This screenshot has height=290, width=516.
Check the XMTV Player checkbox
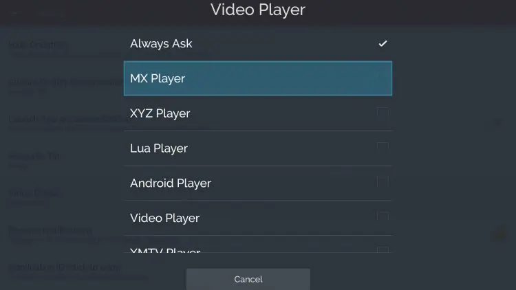[x=383, y=249]
